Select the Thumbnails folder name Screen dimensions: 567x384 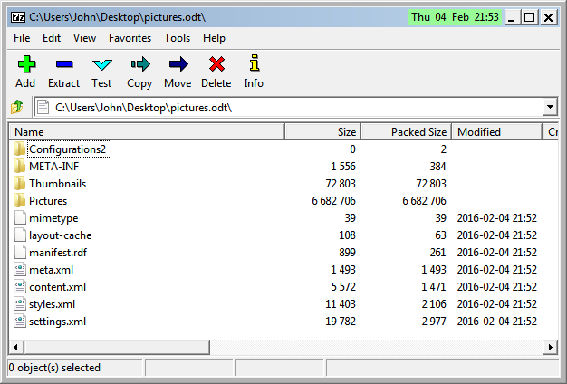(x=57, y=184)
